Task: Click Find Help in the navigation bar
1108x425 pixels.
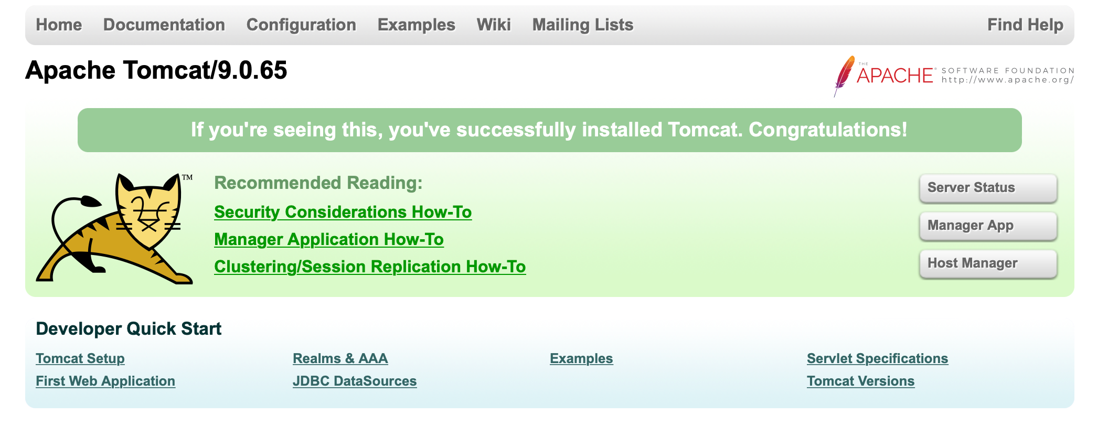Action: (x=1025, y=25)
